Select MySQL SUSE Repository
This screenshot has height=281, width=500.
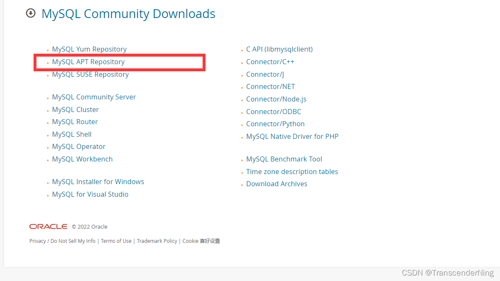[90, 74]
